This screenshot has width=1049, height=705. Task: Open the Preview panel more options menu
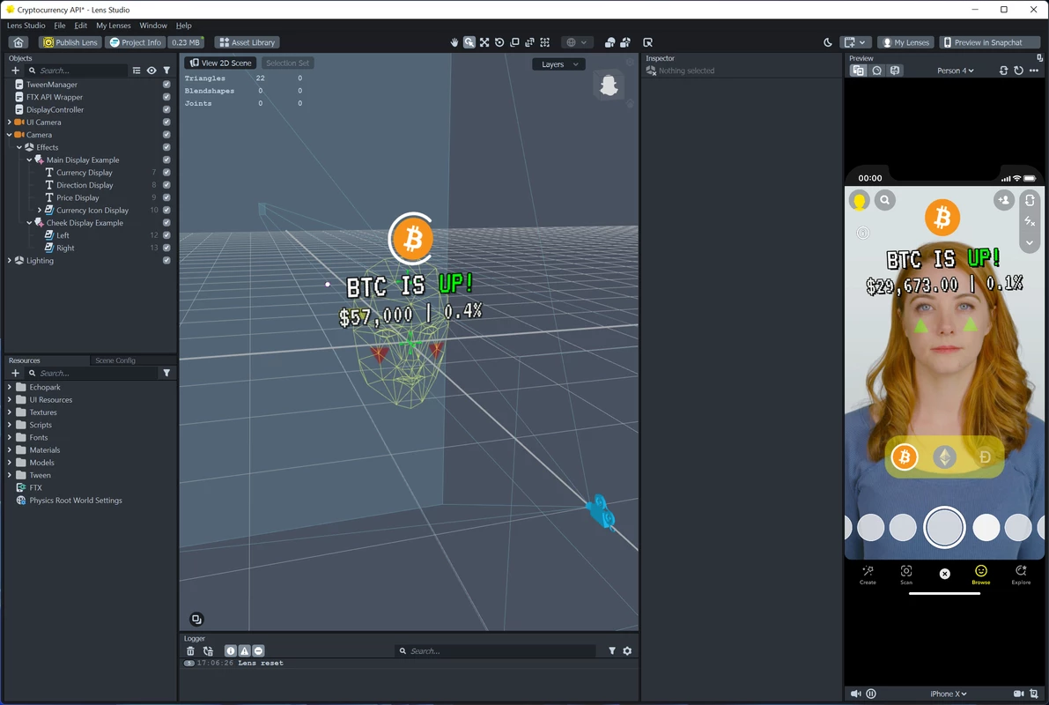click(1034, 70)
